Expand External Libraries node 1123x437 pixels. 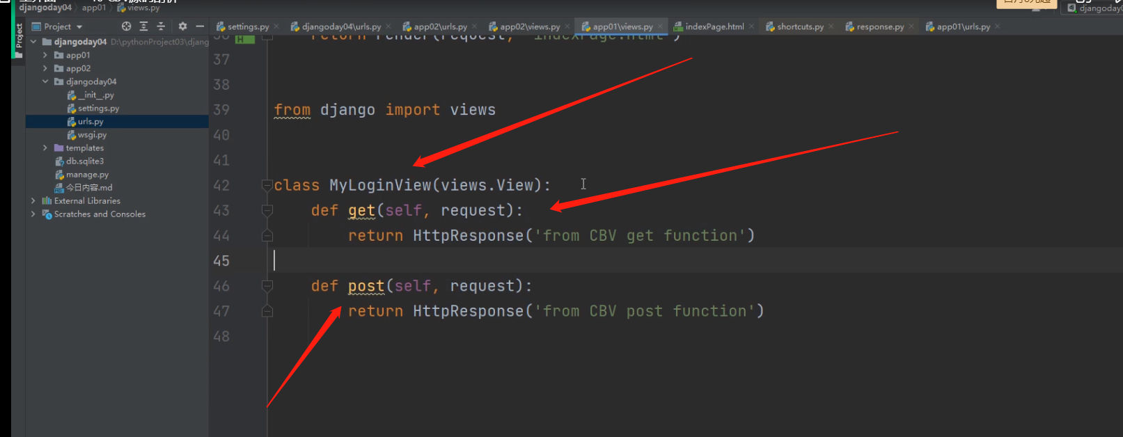(33, 200)
